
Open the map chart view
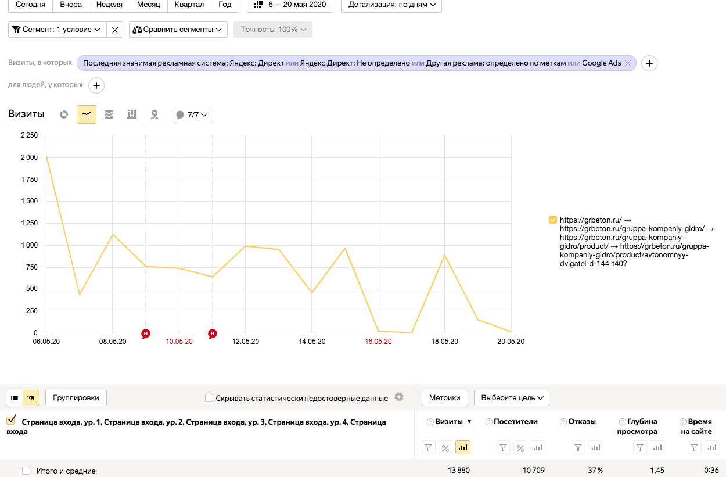click(x=154, y=114)
